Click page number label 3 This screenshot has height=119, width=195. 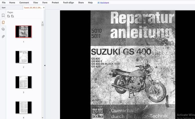click(24, 92)
